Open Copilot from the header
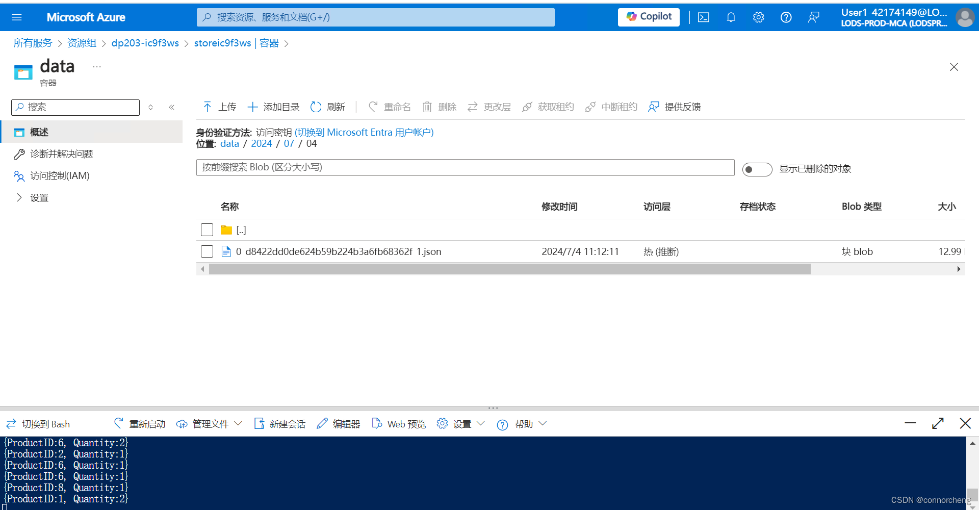The height and width of the screenshot is (510, 979). (x=649, y=17)
